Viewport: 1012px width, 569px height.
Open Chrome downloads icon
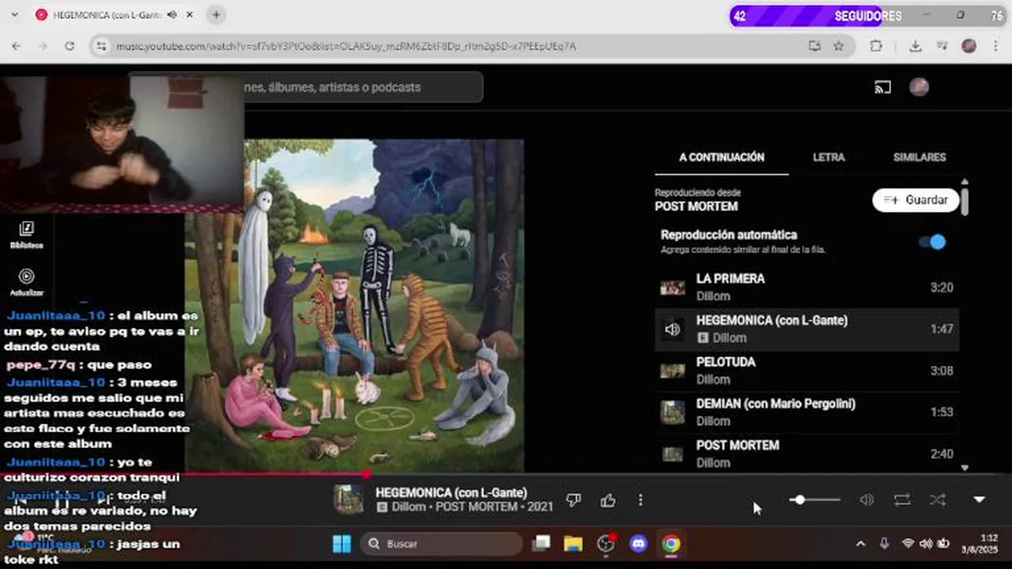click(x=915, y=47)
